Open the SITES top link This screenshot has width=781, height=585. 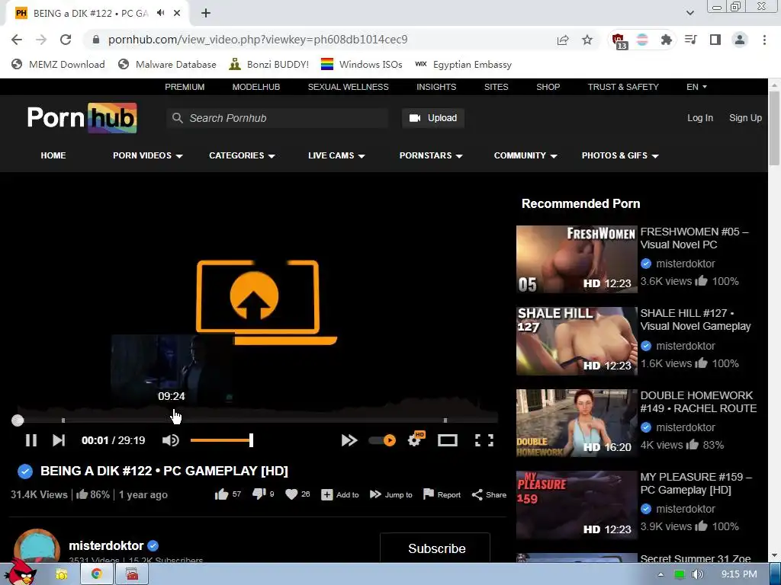coord(496,87)
